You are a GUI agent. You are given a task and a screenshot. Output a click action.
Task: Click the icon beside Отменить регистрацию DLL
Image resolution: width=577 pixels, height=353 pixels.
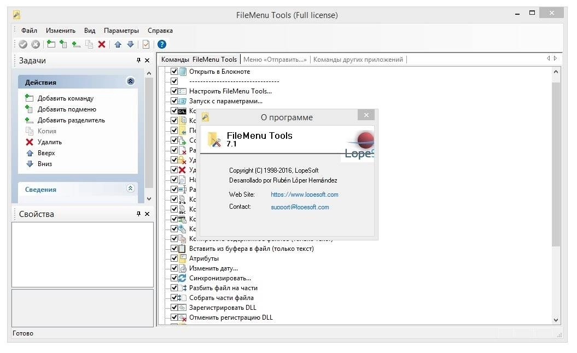[183, 317]
